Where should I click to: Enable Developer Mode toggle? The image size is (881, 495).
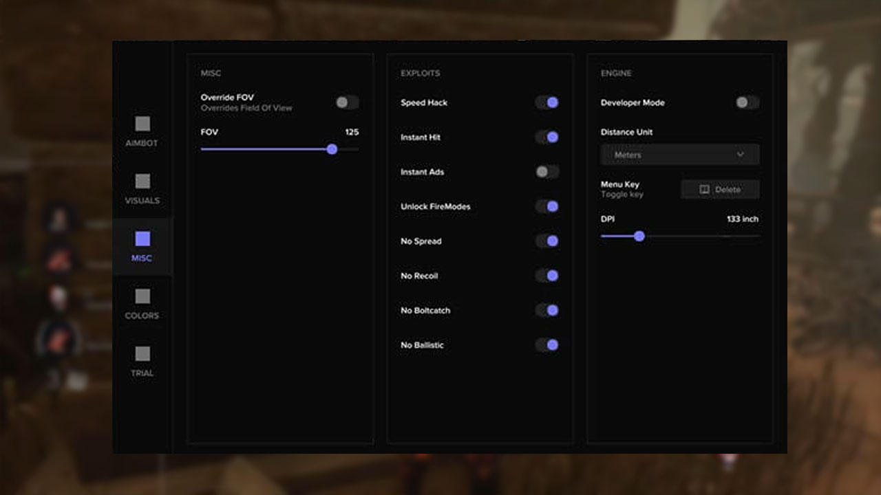[747, 102]
